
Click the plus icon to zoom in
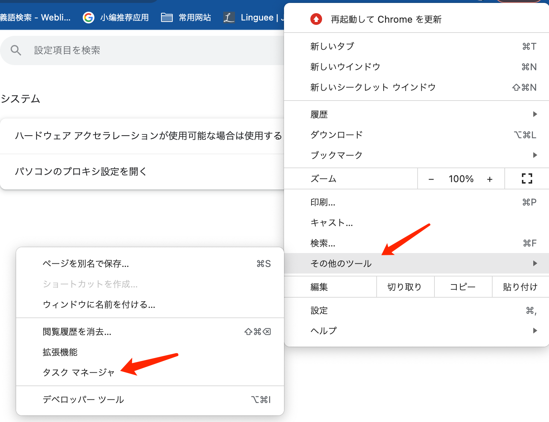point(490,179)
